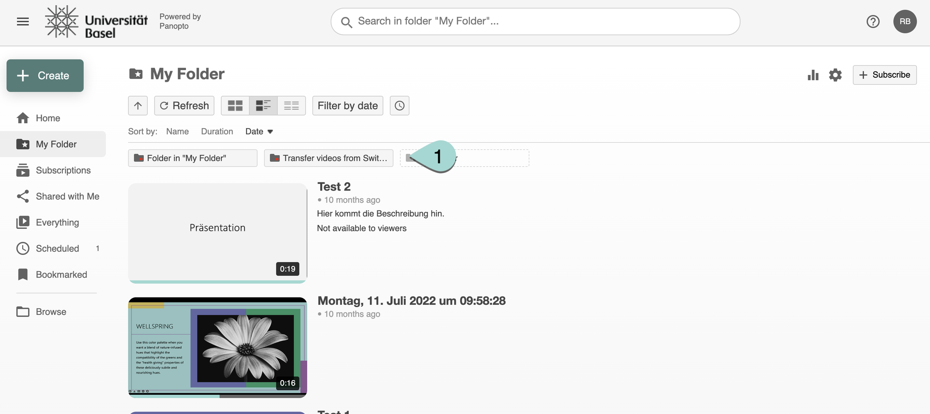Image resolution: width=930 pixels, height=414 pixels.
Task: Open the Filter by date selector
Action: click(347, 105)
